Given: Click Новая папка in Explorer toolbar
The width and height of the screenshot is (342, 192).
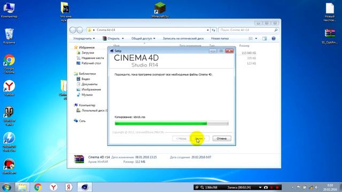Looking at the screenshot, I should 220,38.
